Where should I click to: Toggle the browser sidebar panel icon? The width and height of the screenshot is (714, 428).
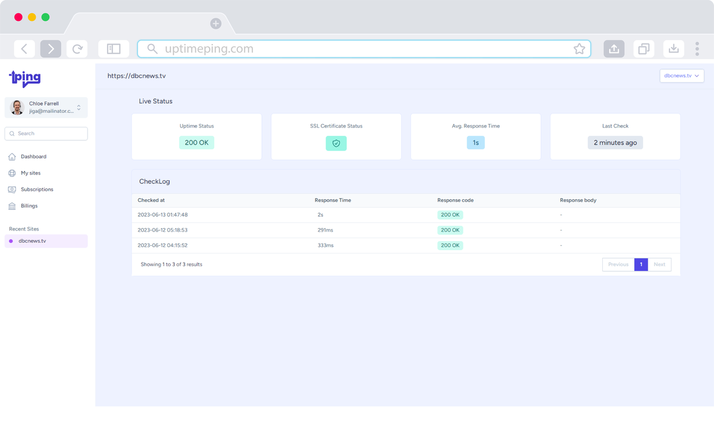click(114, 49)
